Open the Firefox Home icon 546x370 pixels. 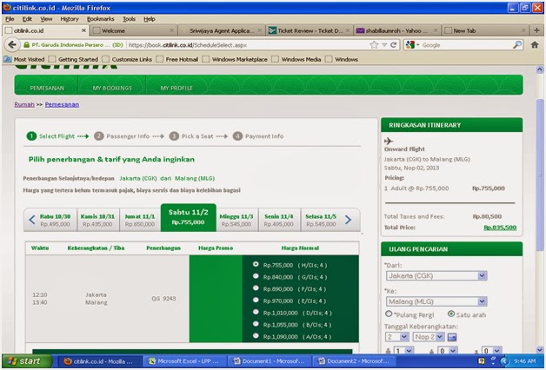click(x=535, y=45)
